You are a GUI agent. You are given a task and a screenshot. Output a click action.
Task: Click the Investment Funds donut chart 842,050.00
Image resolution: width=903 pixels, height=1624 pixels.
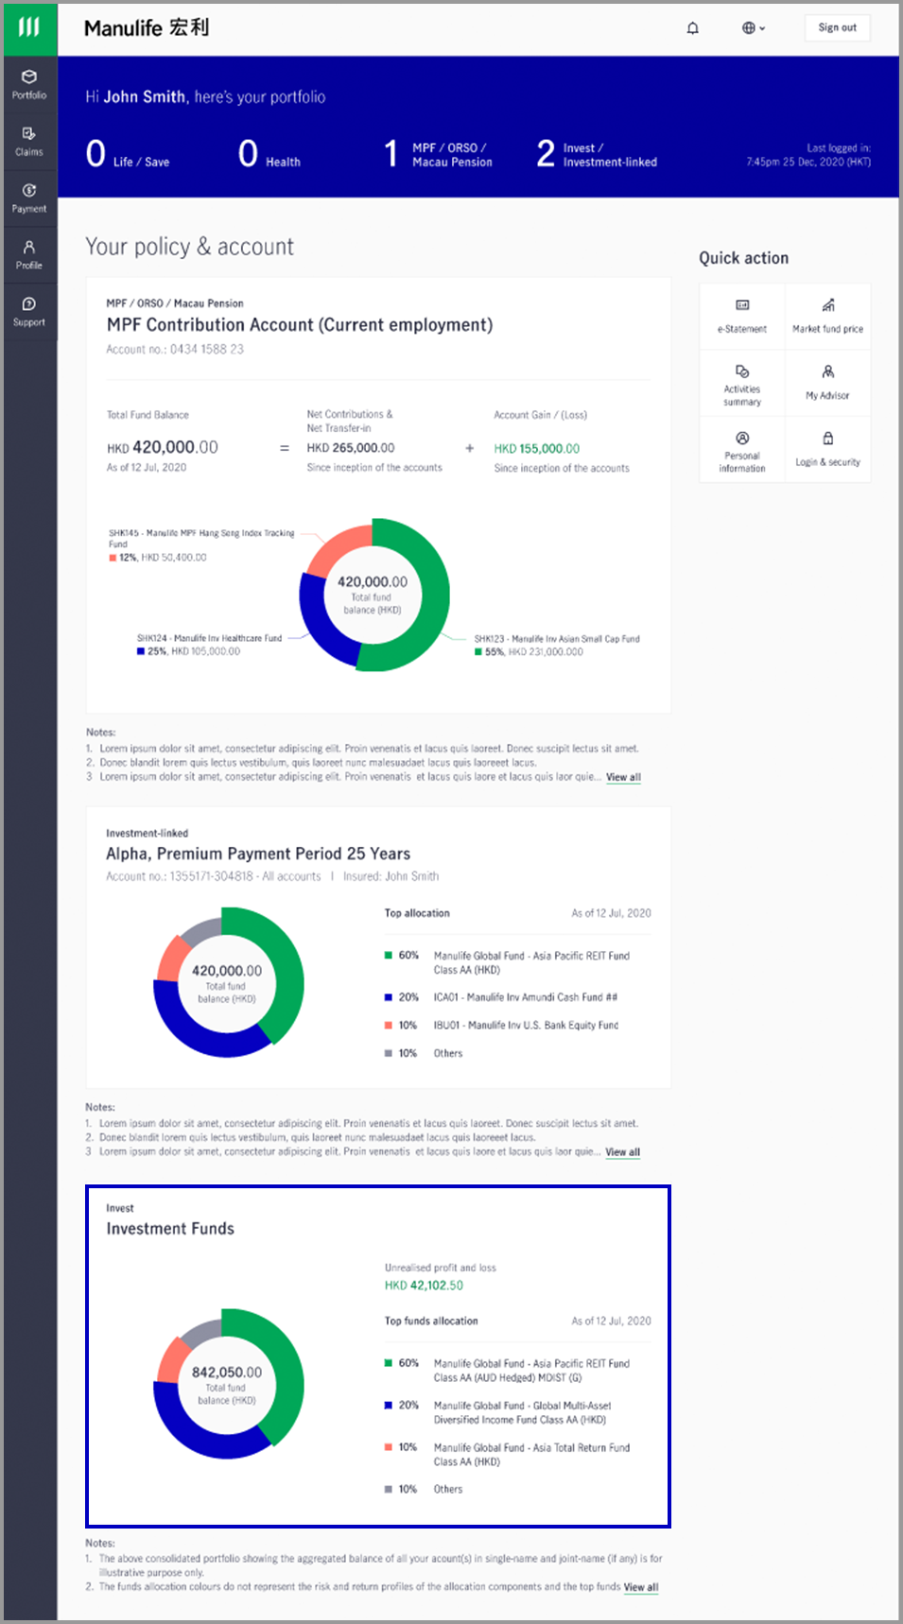coord(228,1384)
